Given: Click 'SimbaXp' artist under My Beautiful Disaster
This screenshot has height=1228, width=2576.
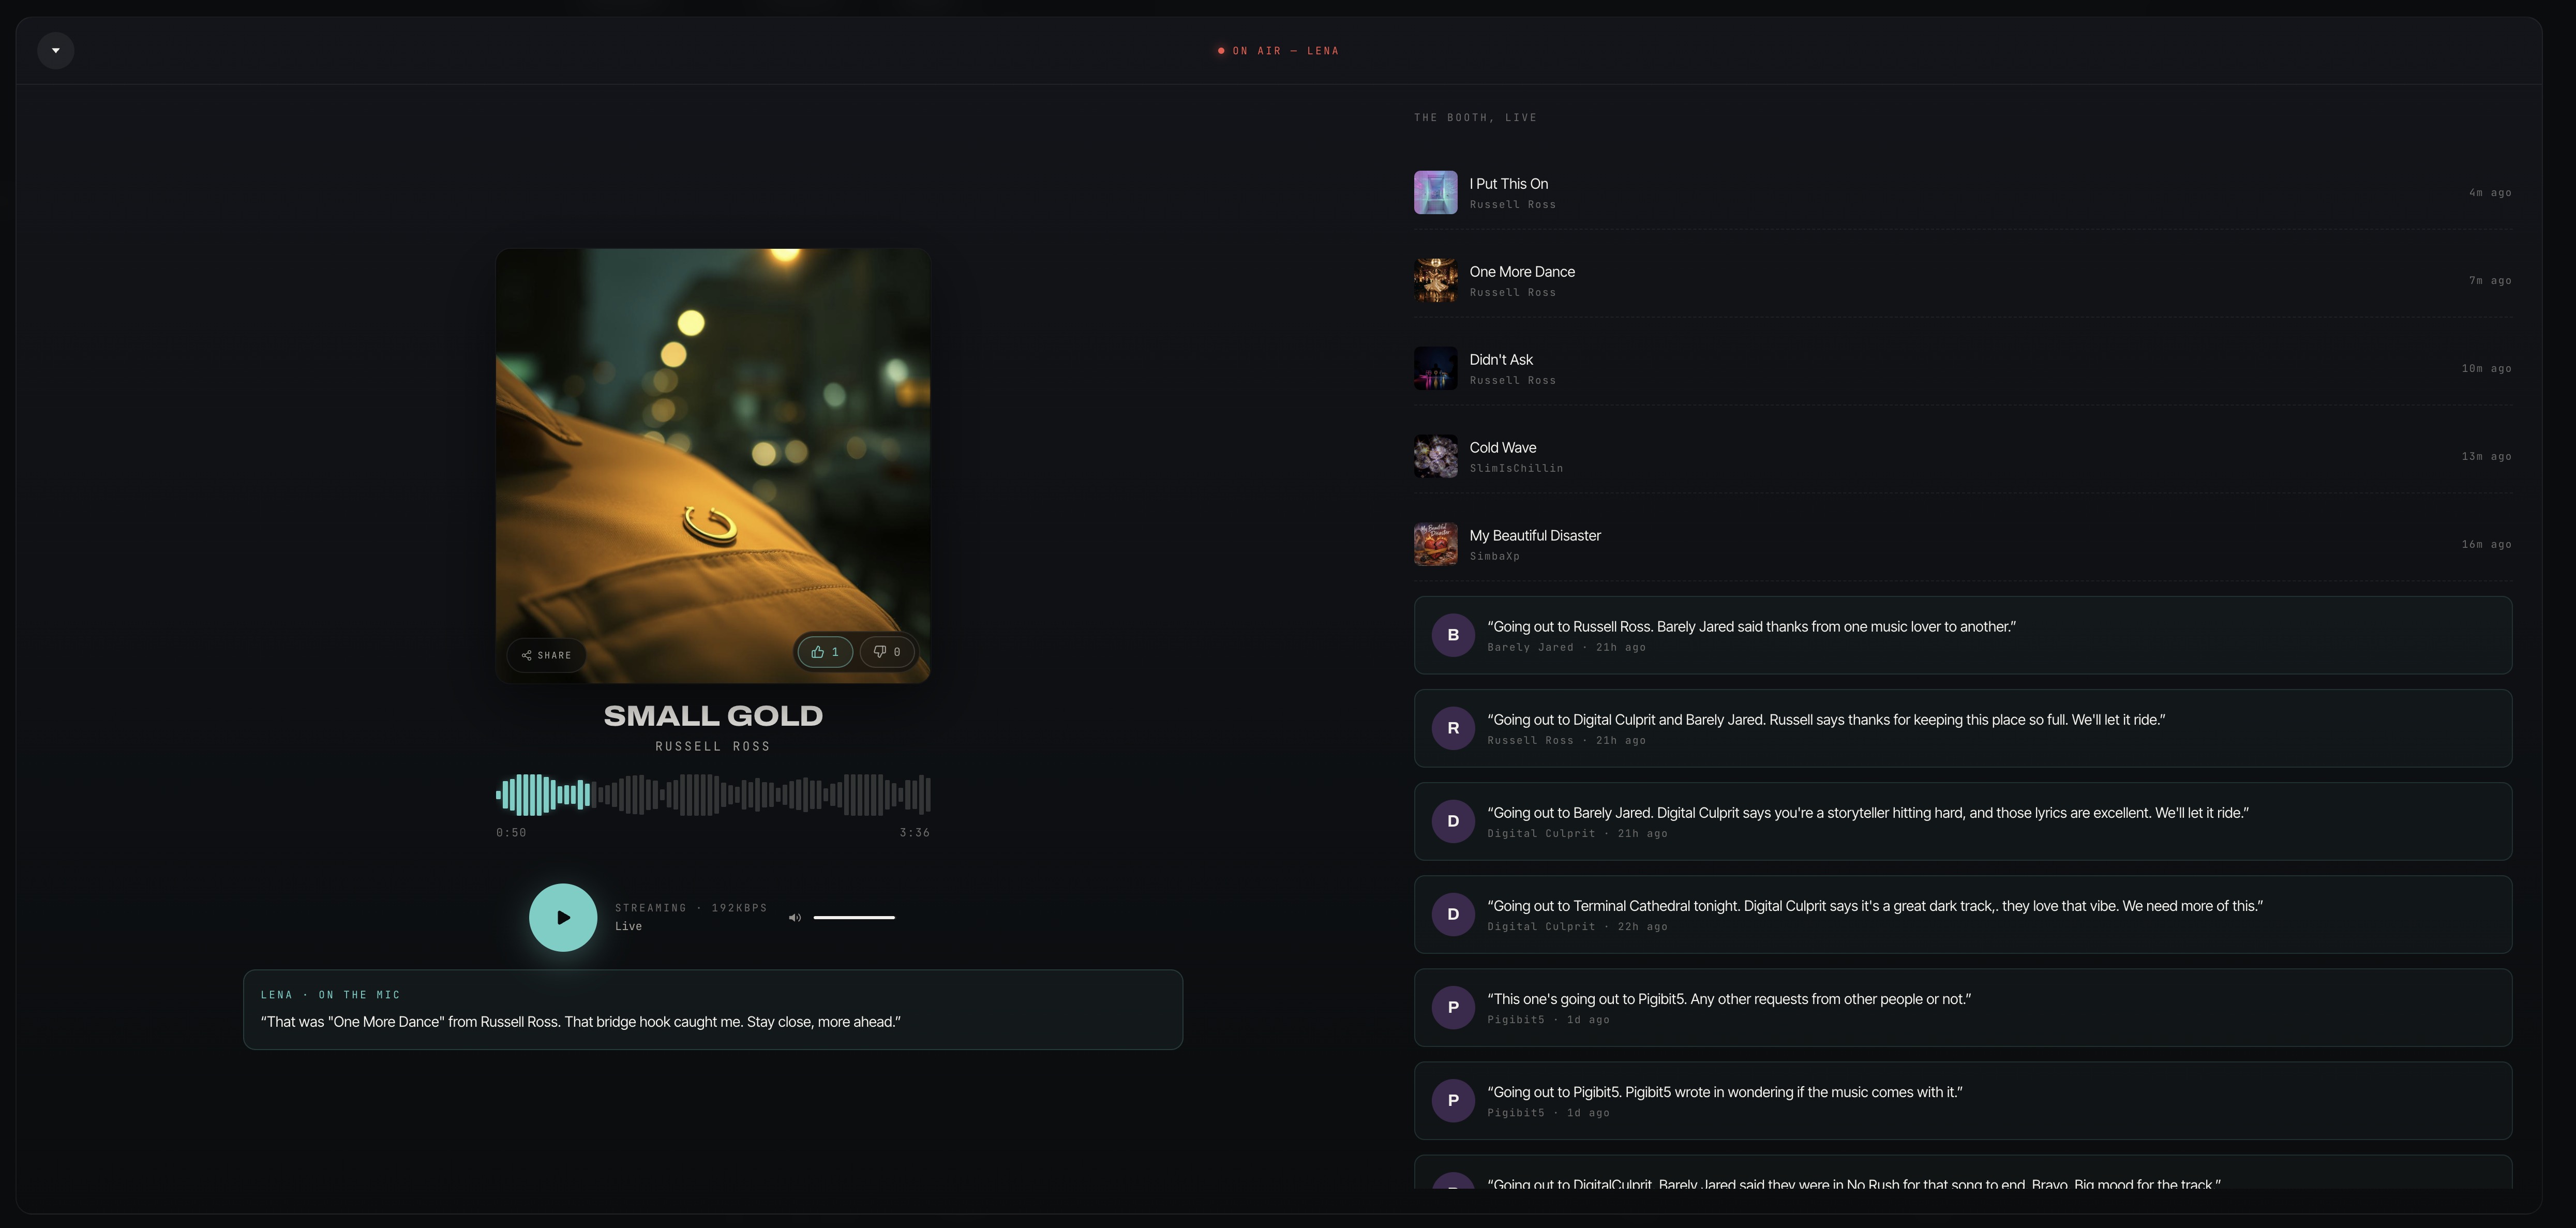Looking at the screenshot, I should (1494, 556).
